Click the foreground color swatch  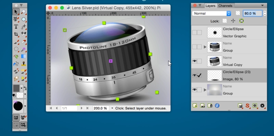pyautogui.click(x=16, y=88)
